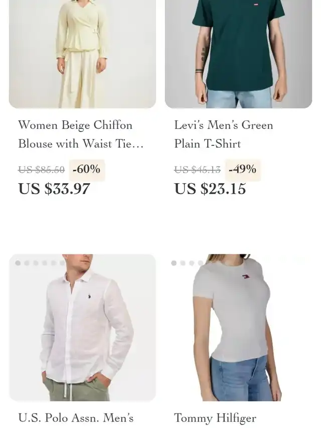The image size is (321, 428).
Task: Open the 'Tommy Hilfiger' product title
Action: pos(215,418)
